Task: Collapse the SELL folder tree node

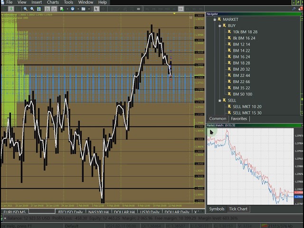Action: 219,100
